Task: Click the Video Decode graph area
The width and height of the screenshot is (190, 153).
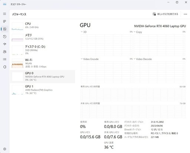Action: (x=159, y=72)
